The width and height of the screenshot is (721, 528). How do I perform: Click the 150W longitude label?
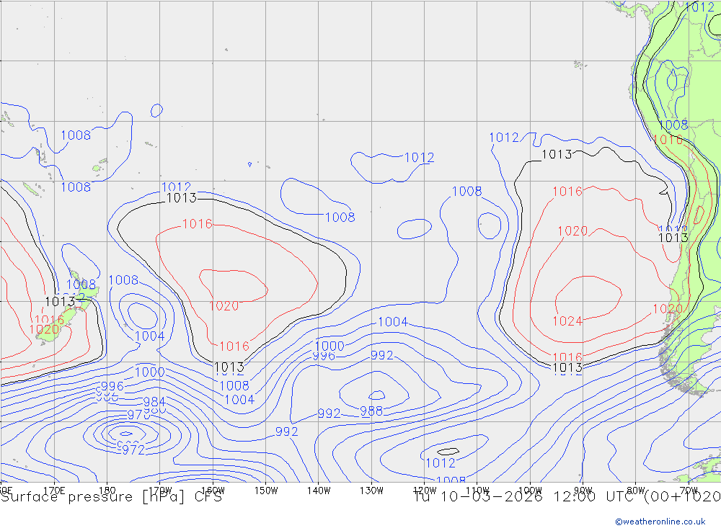pyautogui.click(x=266, y=491)
